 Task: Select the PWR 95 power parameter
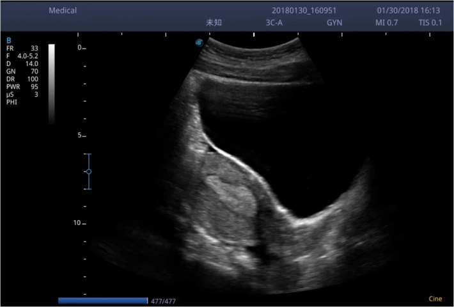(22, 86)
